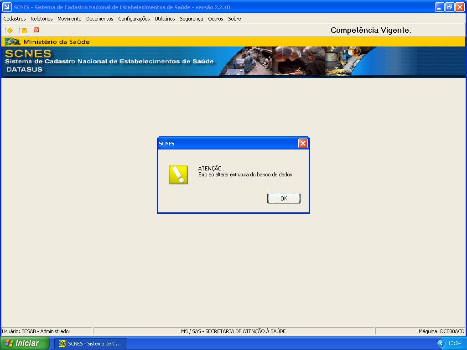Click the yellow checkmark toolbar icon
This screenshot has width=467, height=350.
tap(9, 31)
